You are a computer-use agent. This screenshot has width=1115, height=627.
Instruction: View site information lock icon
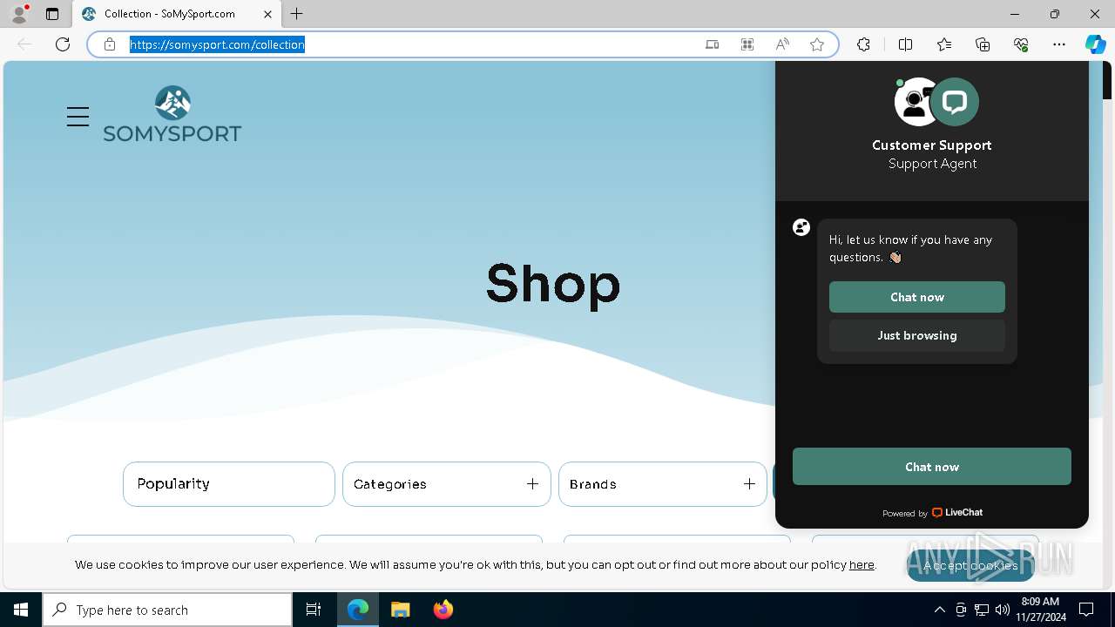tap(110, 44)
